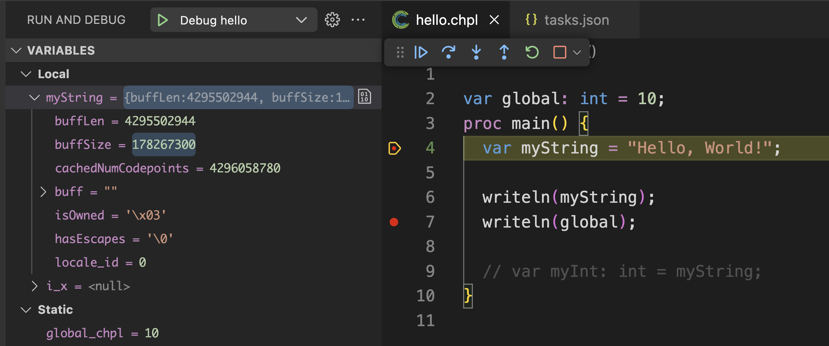
Task: Expand the i_x variable
Action: click(x=34, y=286)
